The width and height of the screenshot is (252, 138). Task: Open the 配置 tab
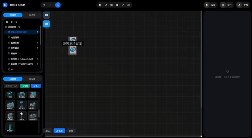click(x=32, y=79)
